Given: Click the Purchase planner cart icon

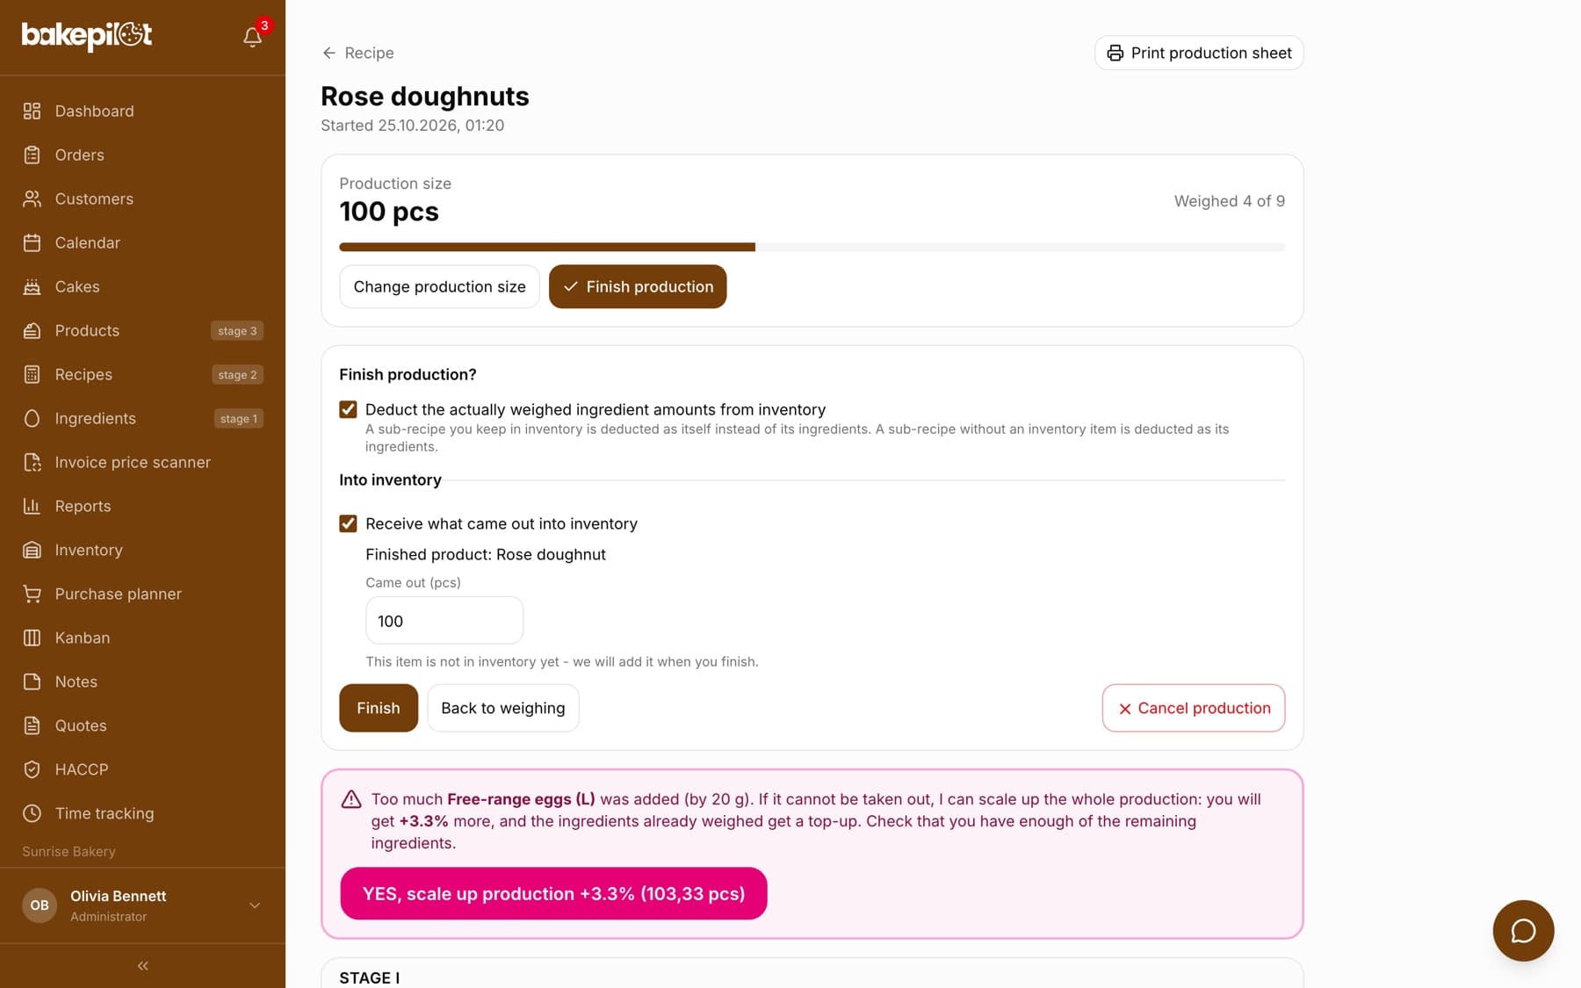Looking at the screenshot, I should coord(32,594).
